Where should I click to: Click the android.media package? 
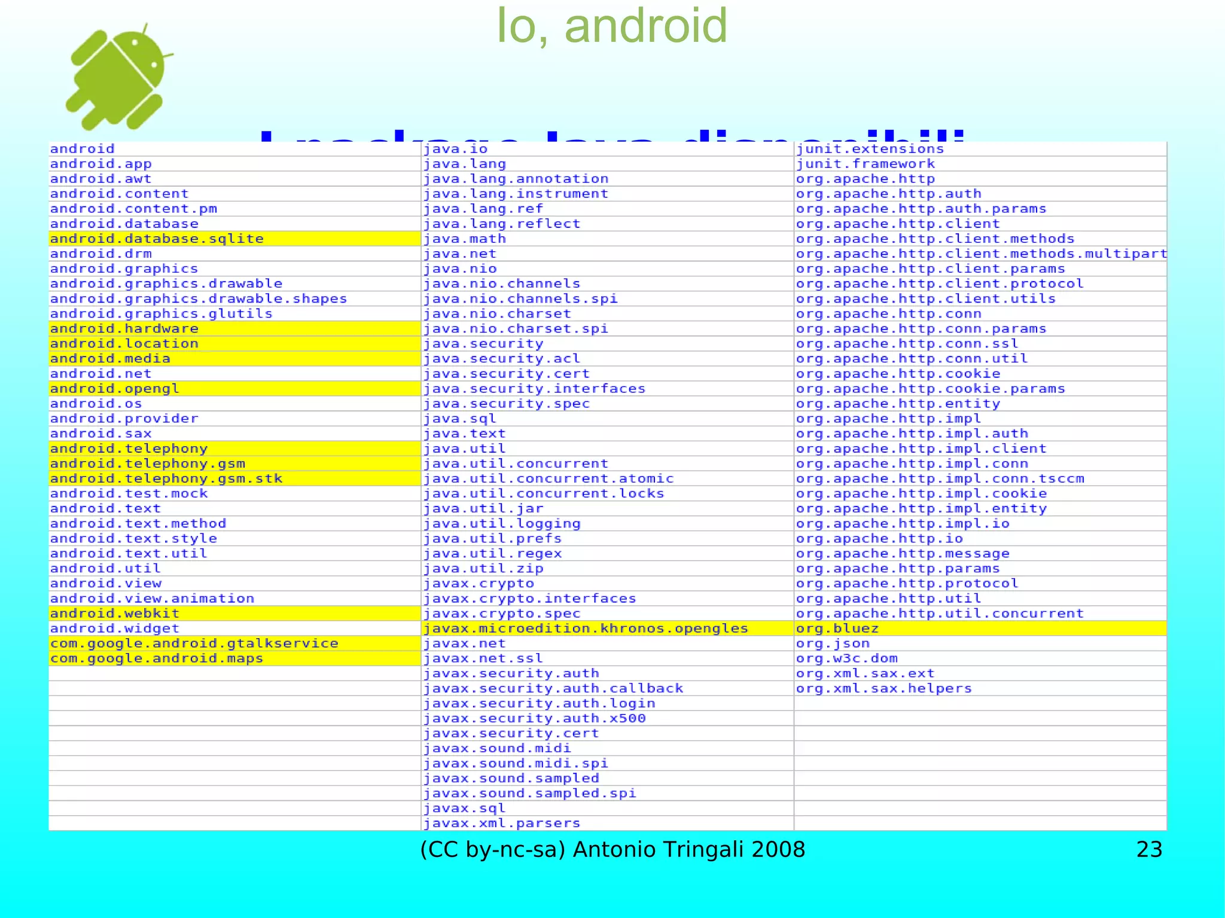click(235, 358)
